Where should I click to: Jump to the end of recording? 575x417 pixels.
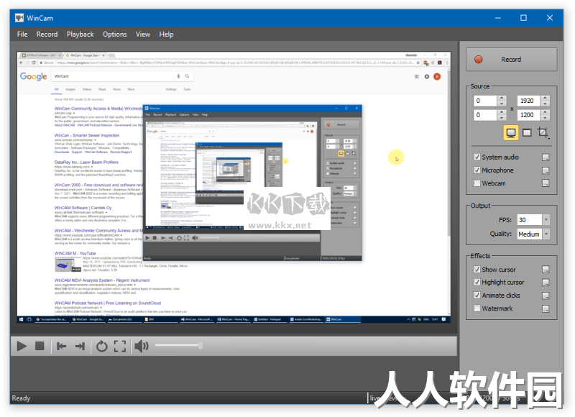80,346
